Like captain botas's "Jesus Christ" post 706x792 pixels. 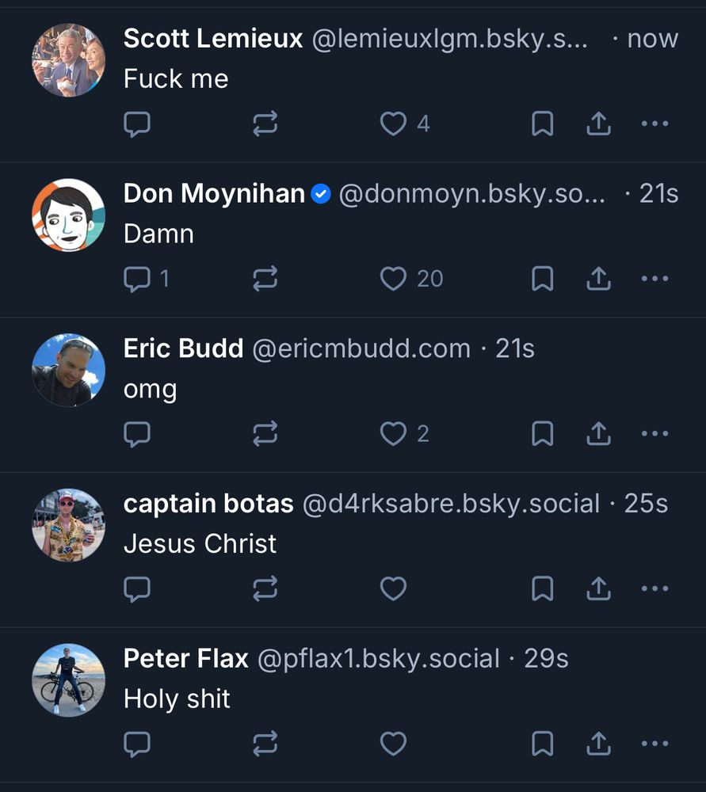(393, 588)
